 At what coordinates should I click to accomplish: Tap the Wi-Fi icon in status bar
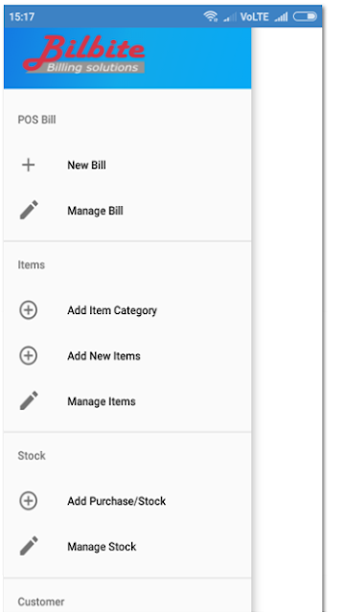[x=211, y=16]
